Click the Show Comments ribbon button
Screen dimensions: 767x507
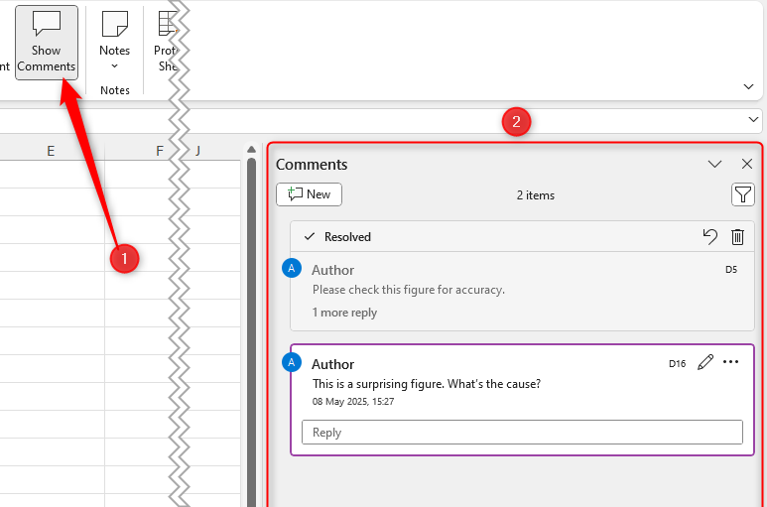[x=46, y=42]
